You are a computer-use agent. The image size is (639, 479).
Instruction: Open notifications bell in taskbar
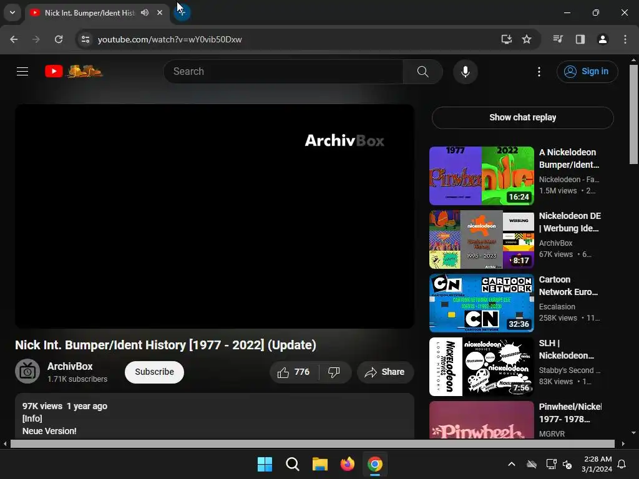[622, 464]
